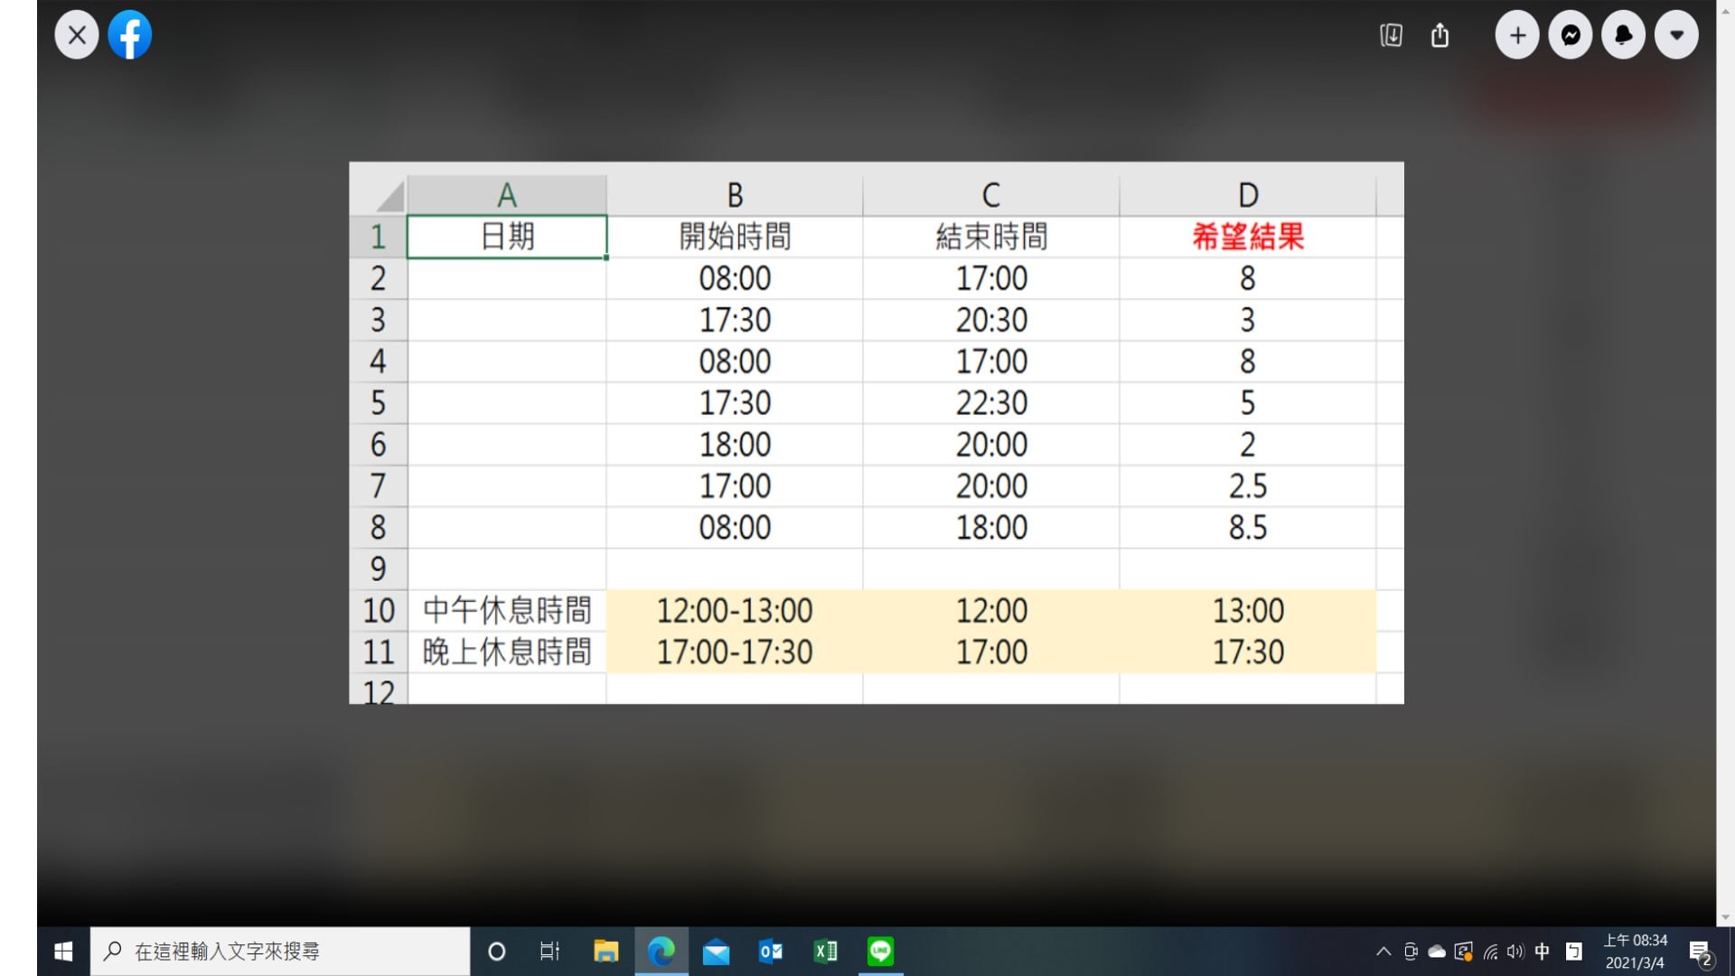Open the Mail app from taskbar
Image resolution: width=1735 pixels, height=976 pixels.
point(716,952)
